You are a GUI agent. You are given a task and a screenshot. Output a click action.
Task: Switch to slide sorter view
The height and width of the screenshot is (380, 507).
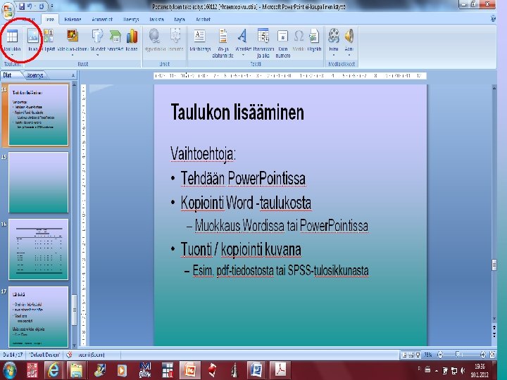[411, 355]
